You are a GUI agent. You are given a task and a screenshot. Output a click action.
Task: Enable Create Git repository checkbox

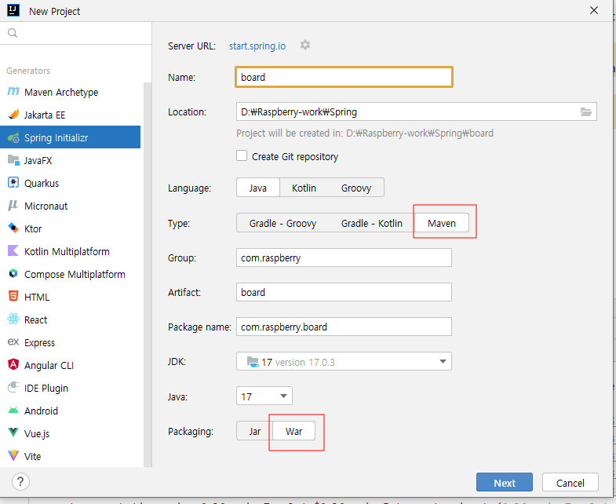[242, 156]
